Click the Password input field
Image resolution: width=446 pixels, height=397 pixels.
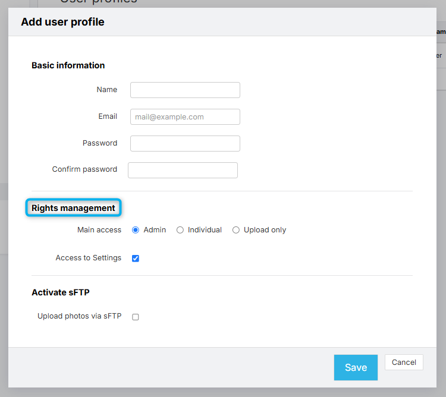[x=185, y=143]
